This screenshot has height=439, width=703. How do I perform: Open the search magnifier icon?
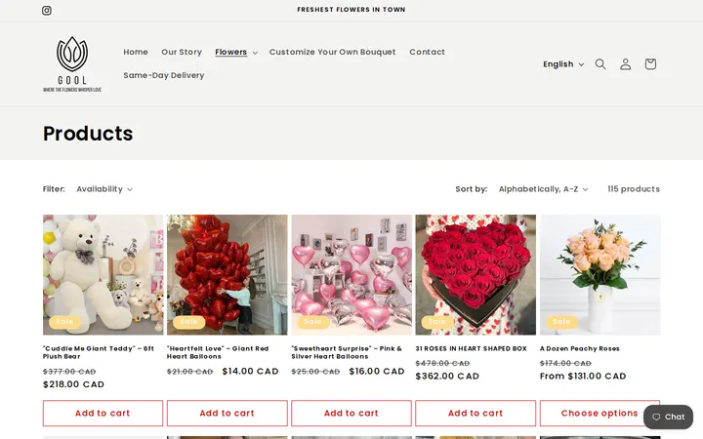tap(600, 64)
